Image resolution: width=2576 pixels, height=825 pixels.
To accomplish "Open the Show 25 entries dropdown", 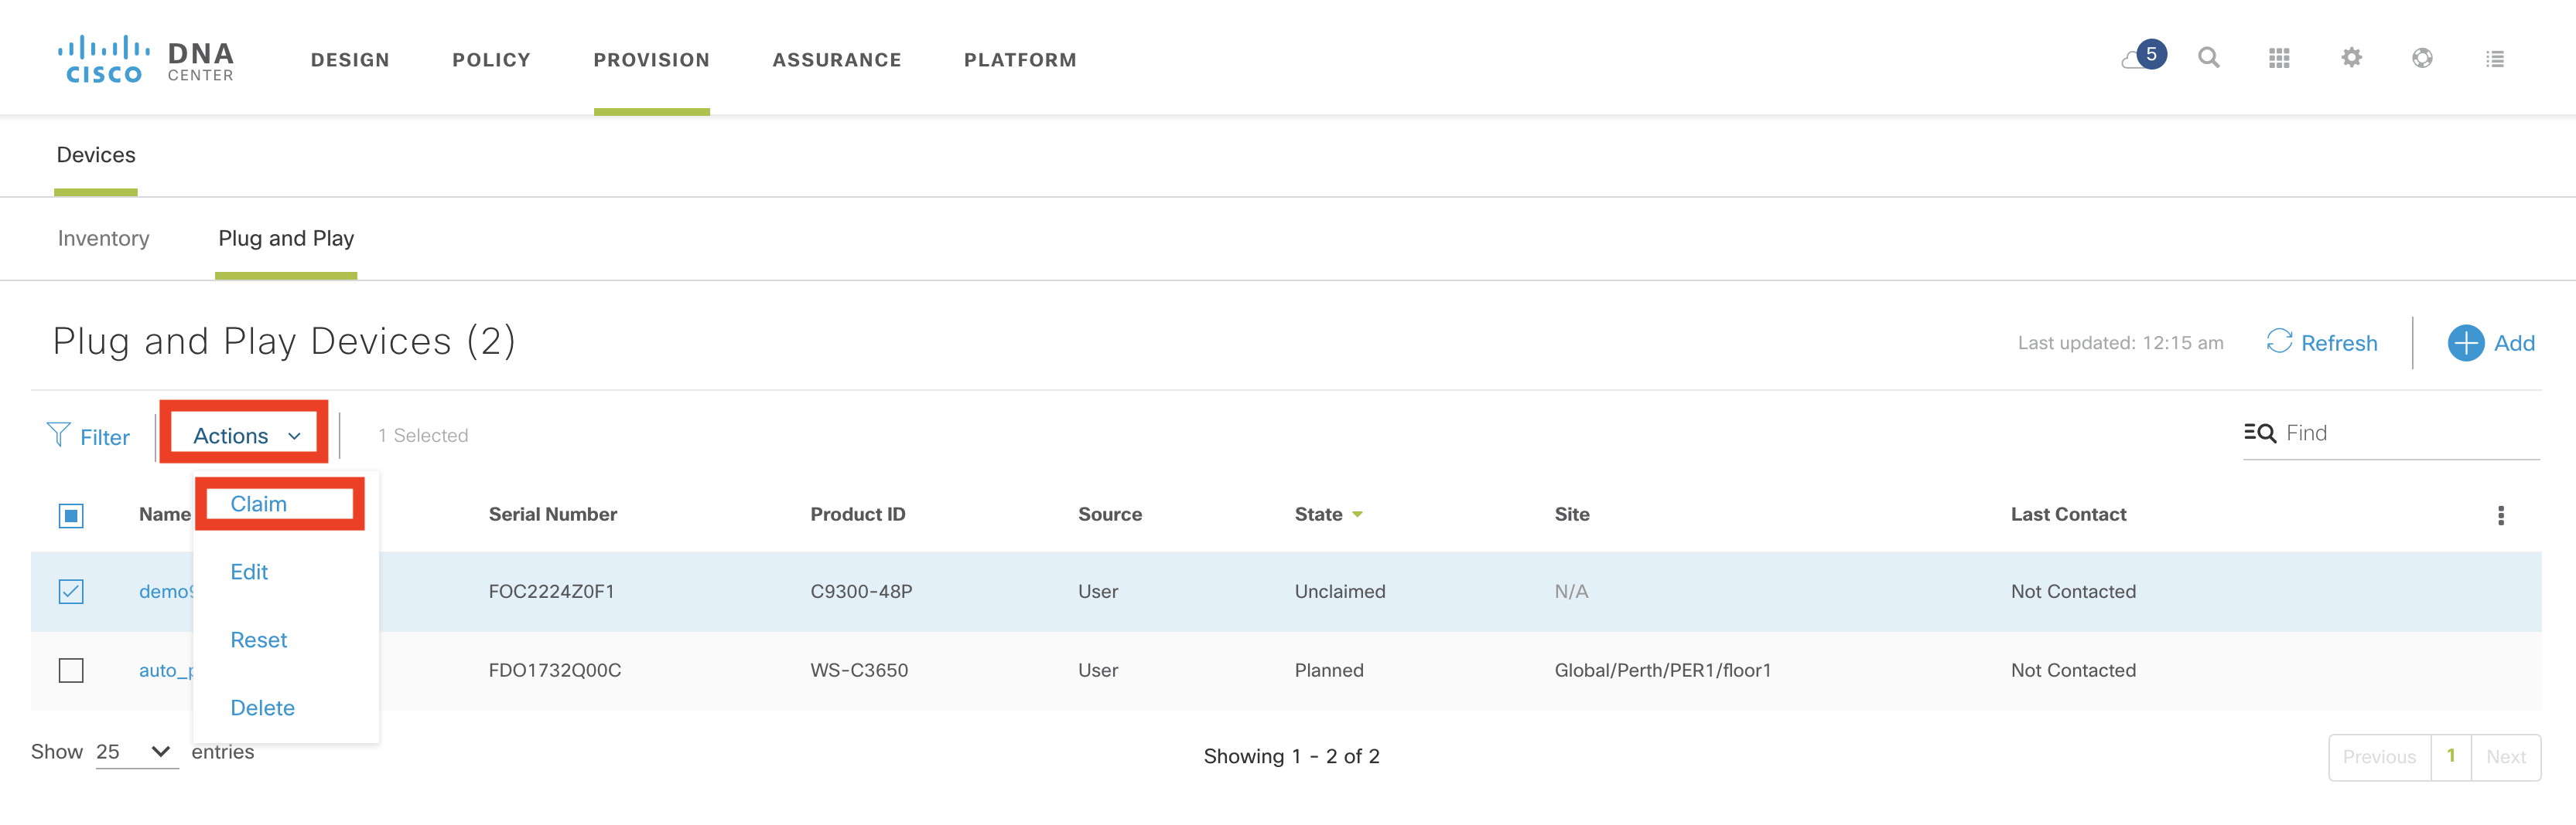I will pos(135,752).
